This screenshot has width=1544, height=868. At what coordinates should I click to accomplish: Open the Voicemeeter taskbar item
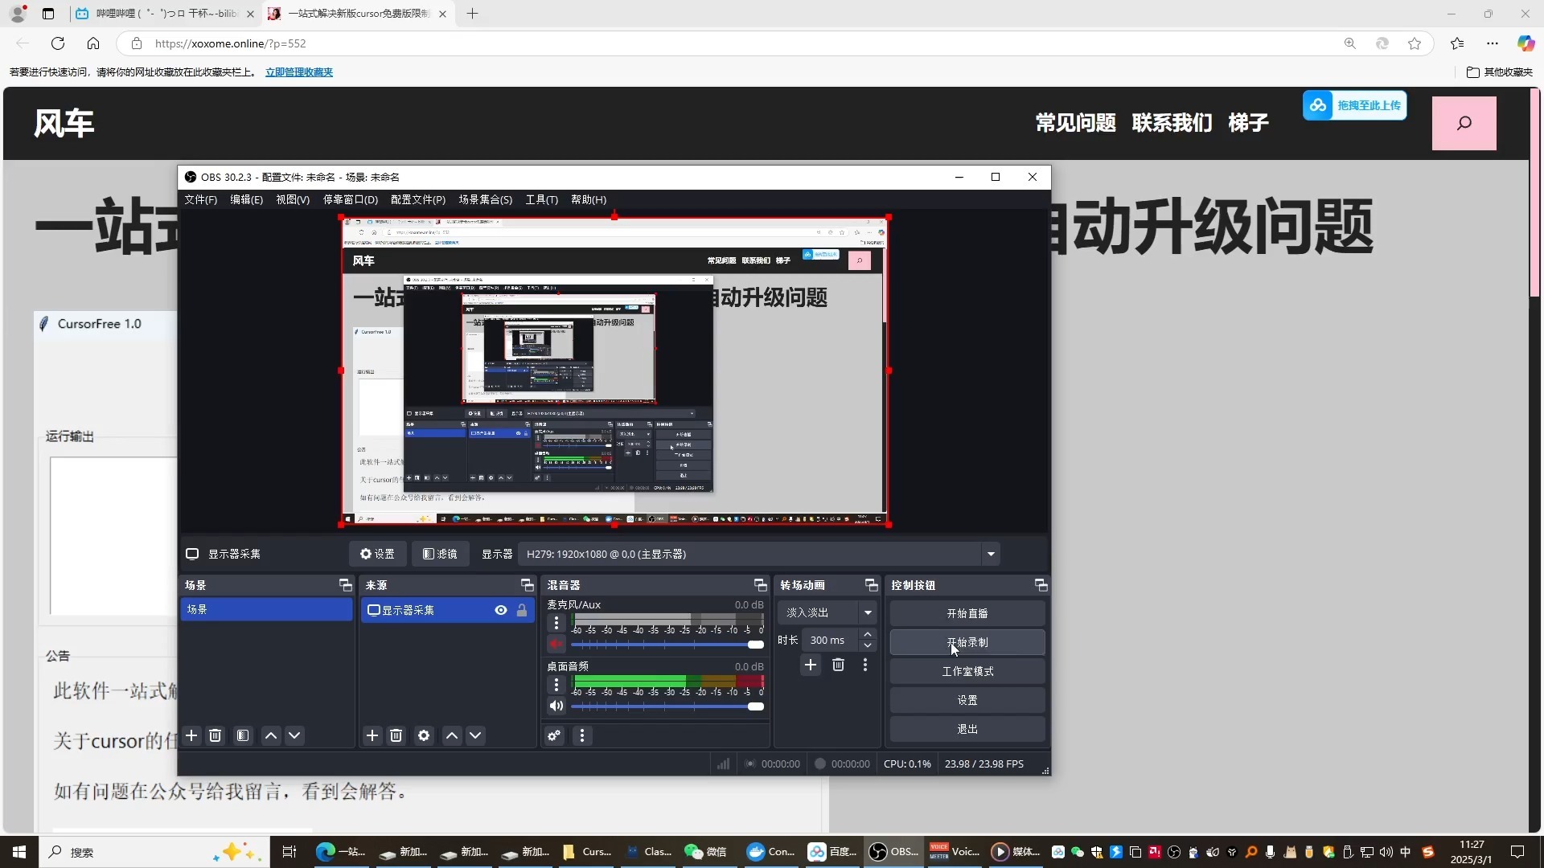(x=955, y=852)
